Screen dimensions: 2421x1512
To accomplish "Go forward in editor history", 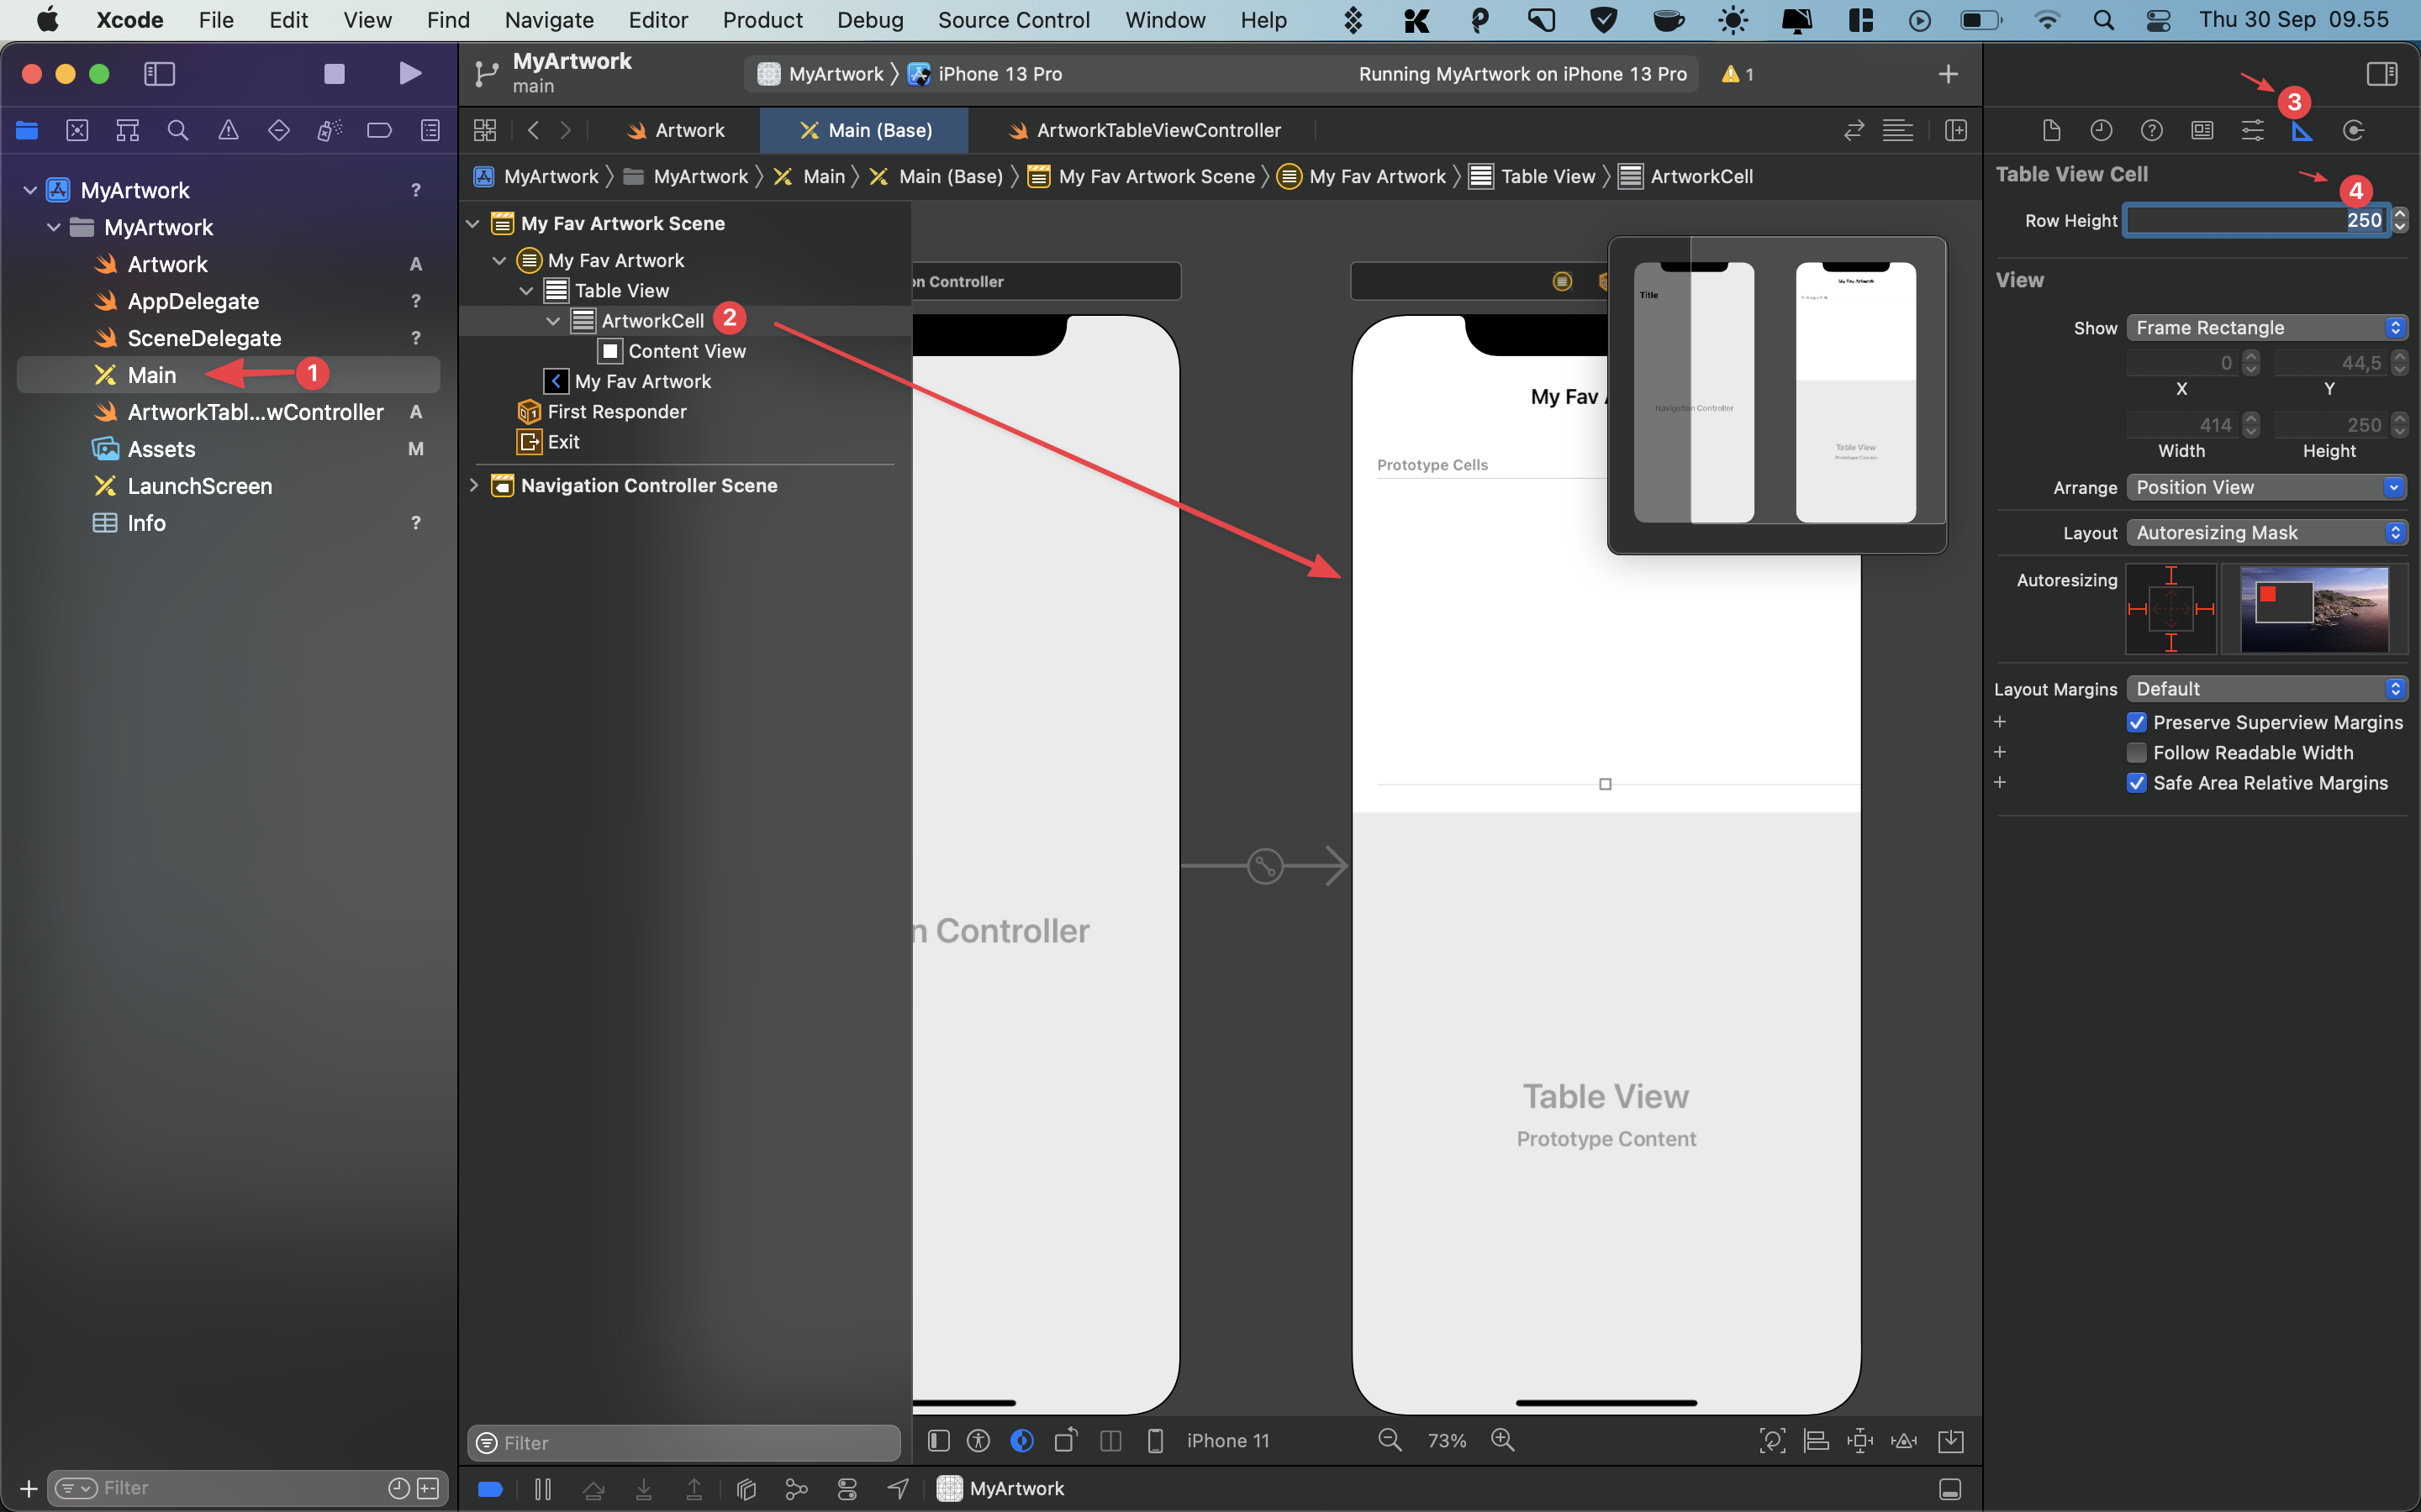I will pyautogui.click(x=567, y=130).
